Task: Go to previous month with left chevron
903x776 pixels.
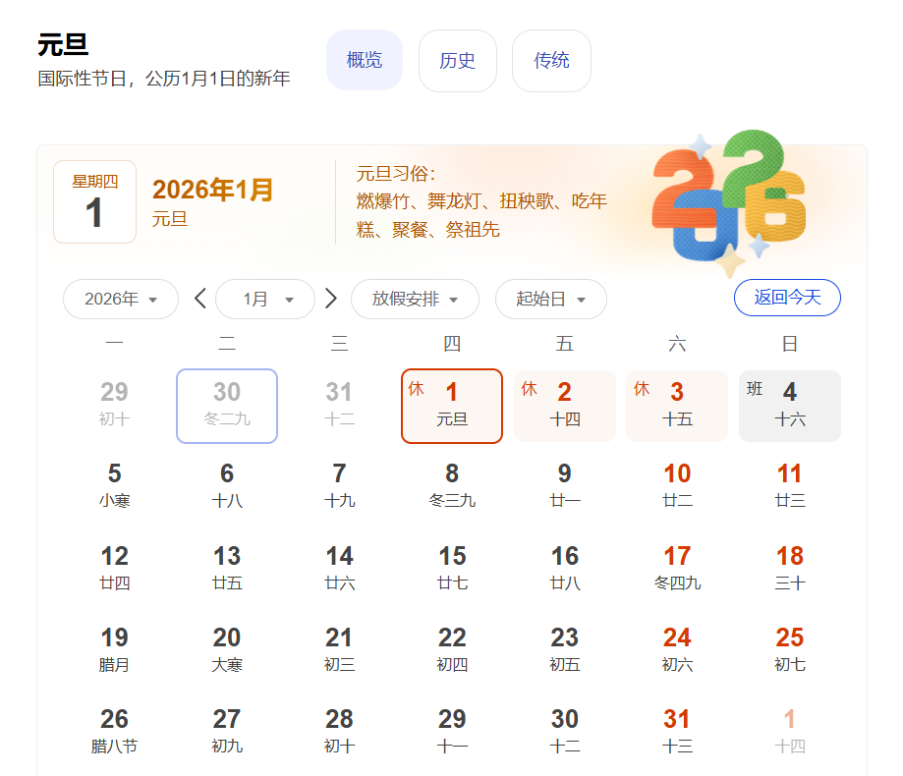Action: pos(200,299)
